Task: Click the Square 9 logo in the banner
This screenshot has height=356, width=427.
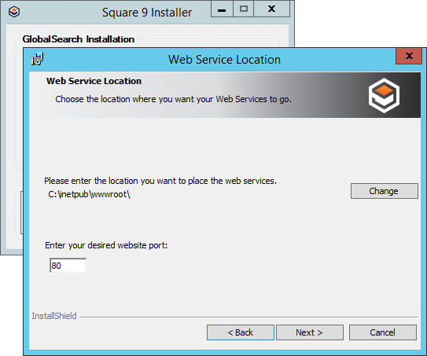Action: pos(384,95)
